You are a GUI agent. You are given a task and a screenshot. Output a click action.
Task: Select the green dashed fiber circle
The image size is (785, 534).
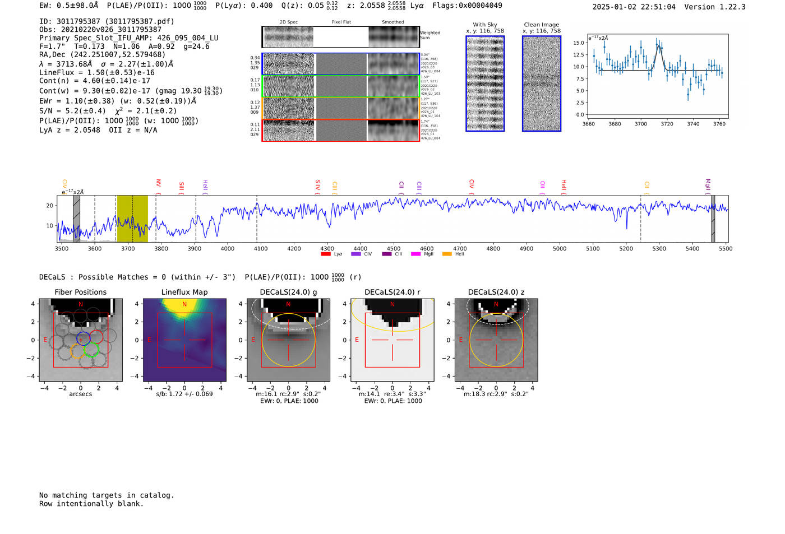(91, 350)
